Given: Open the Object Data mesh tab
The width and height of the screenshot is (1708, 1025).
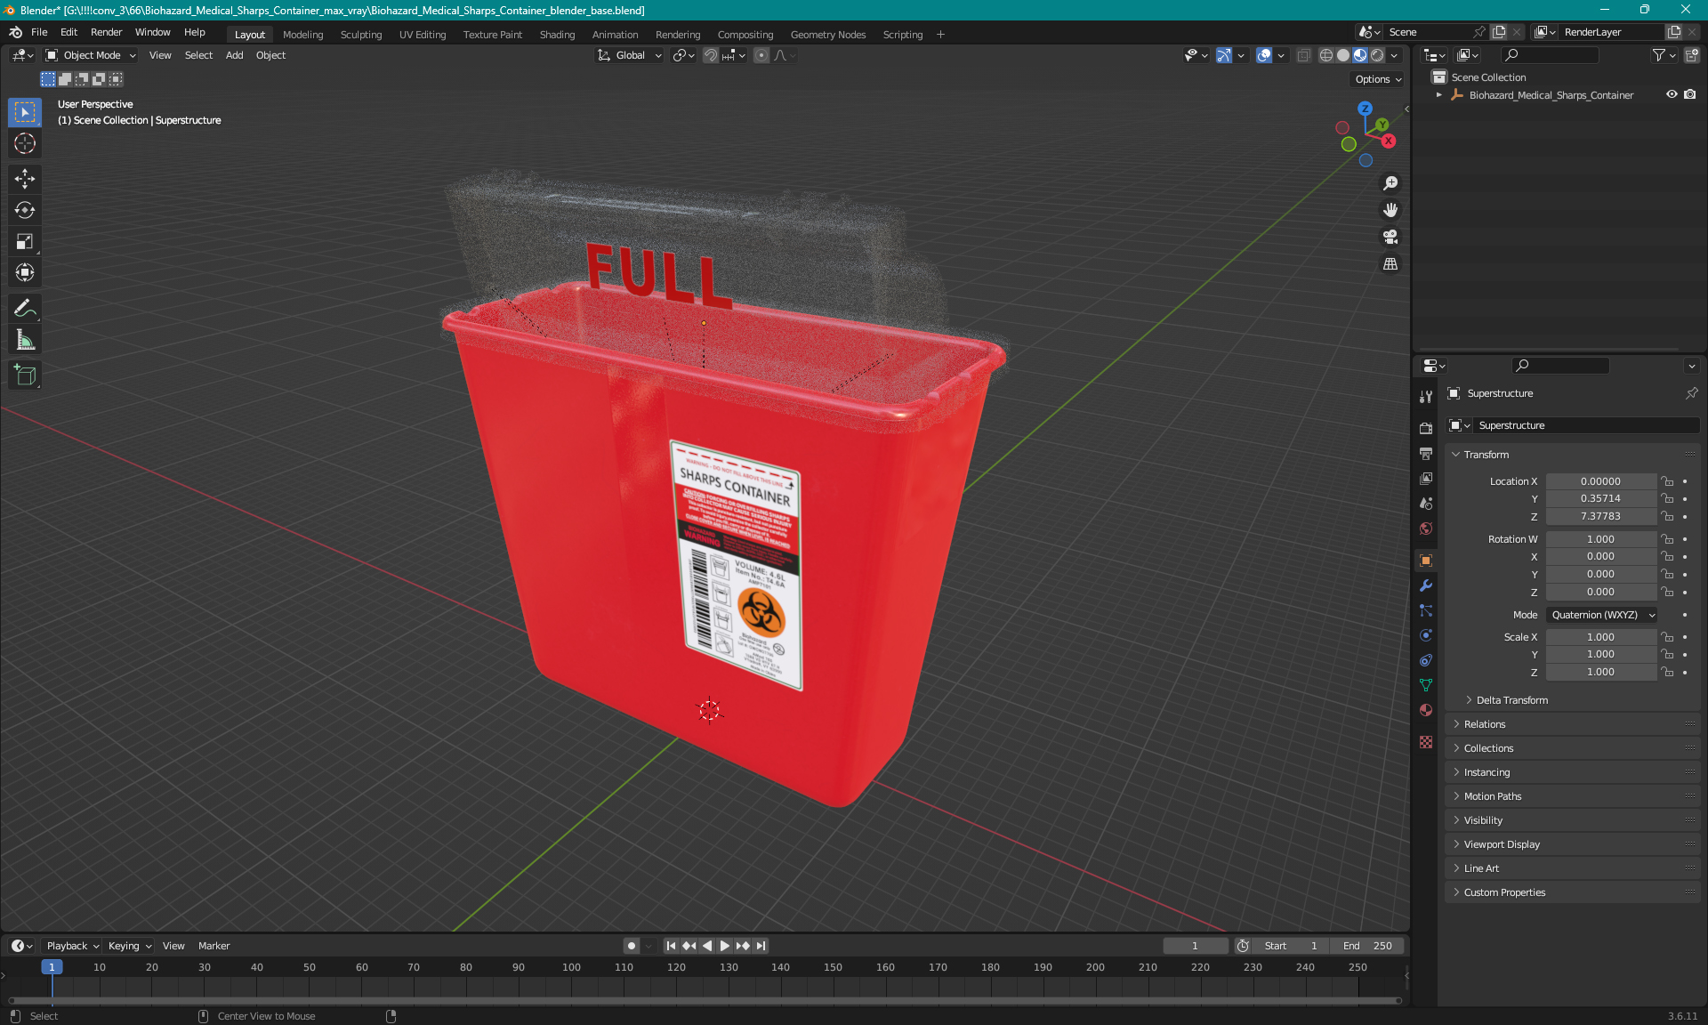Looking at the screenshot, I should coord(1426,685).
